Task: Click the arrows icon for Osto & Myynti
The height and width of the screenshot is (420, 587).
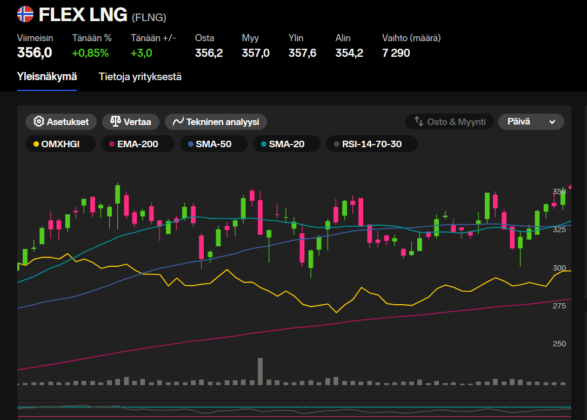Action: pos(419,122)
